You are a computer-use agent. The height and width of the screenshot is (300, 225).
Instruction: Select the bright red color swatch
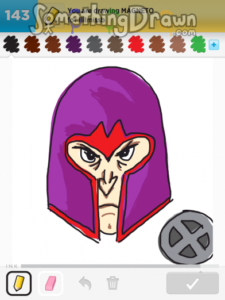136,44
